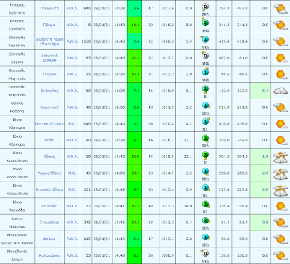Click the wind icon in the Σταυρός Ιθάκη row

(205, 188)
